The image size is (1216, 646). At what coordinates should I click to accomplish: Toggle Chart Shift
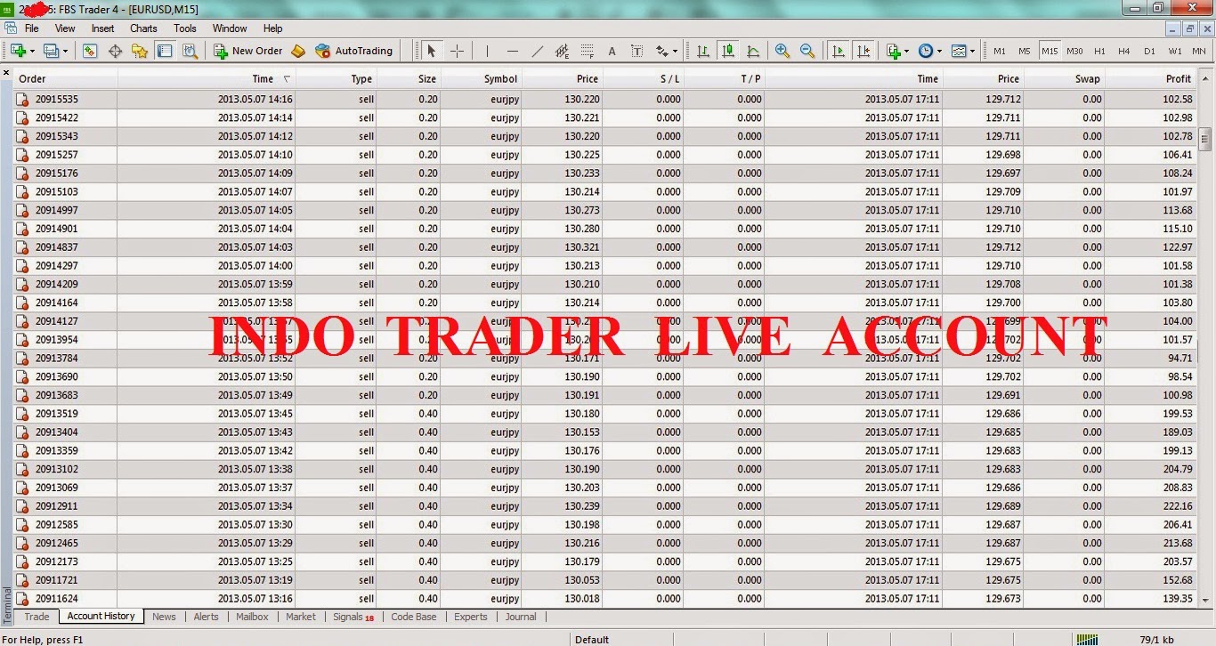click(863, 51)
